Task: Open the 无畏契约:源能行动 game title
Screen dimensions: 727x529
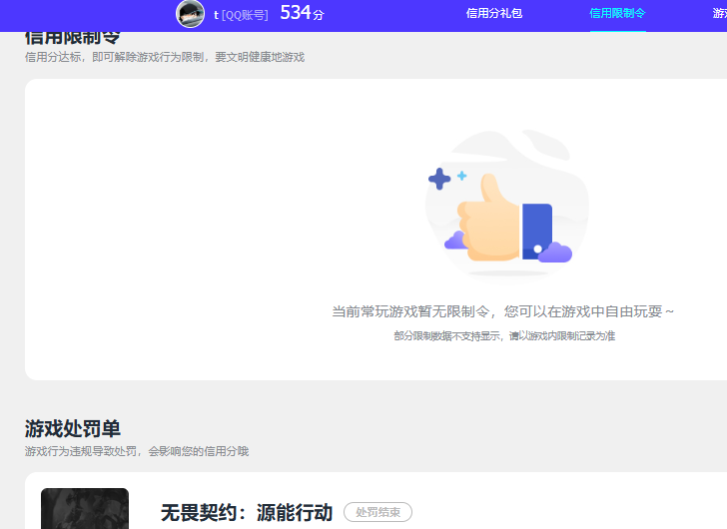Action: [x=247, y=513]
